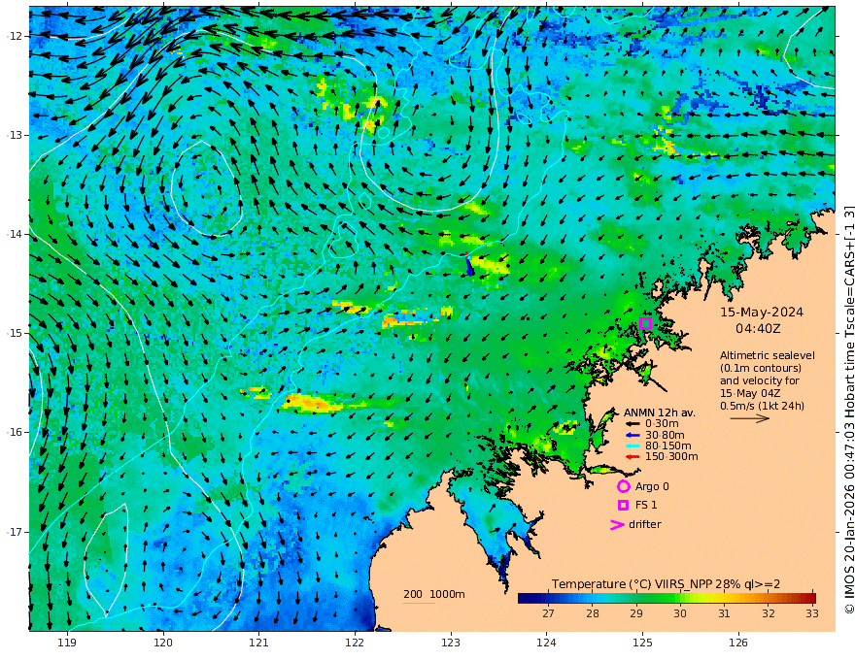The height and width of the screenshot is (660, 855).
Task: Click the black 0-30m arrow legend icon
Action: pos(633,424)
